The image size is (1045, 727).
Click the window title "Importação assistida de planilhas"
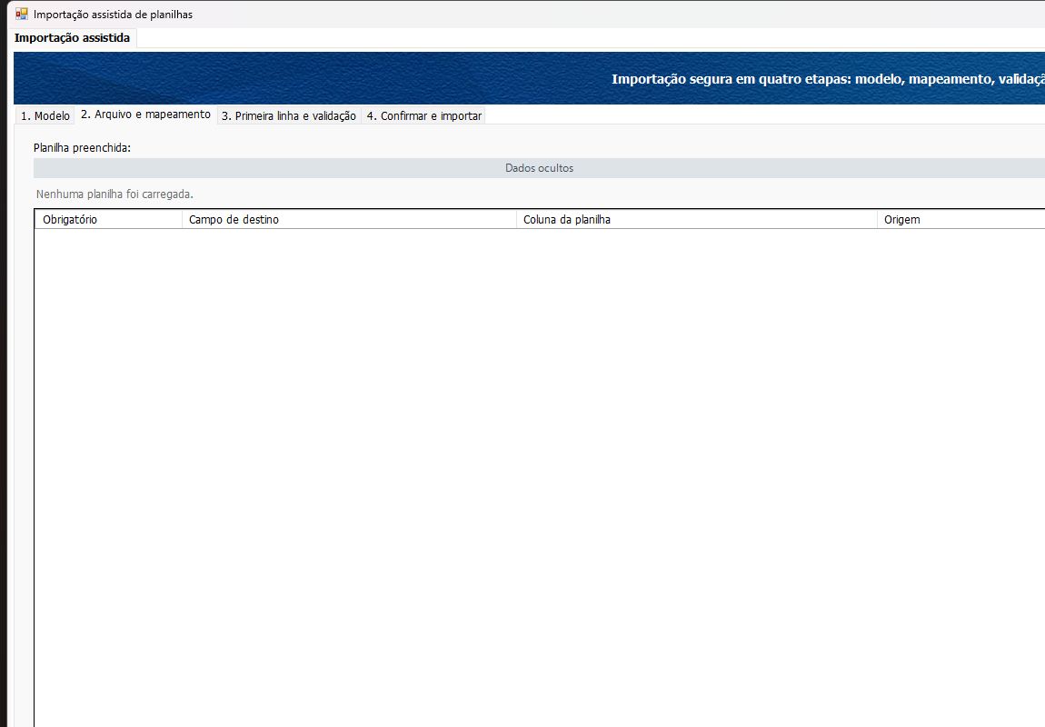tap(114, 15)
